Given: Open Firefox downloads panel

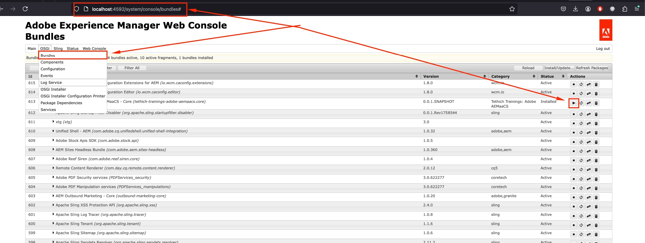Looking at the screenshot, I should [x=575, y=9].
